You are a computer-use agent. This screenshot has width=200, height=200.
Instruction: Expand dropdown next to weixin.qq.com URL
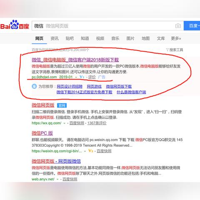coord(85,151)
